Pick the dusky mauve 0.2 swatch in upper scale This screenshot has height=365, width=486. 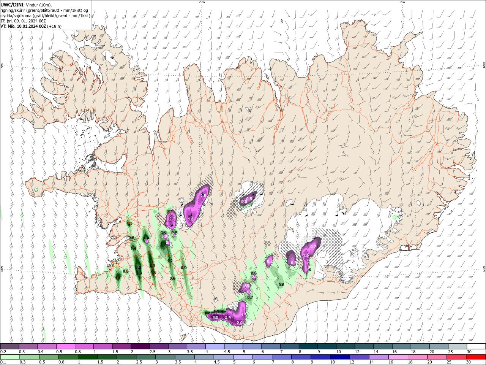pyautogui.click(x=10, y=346)
